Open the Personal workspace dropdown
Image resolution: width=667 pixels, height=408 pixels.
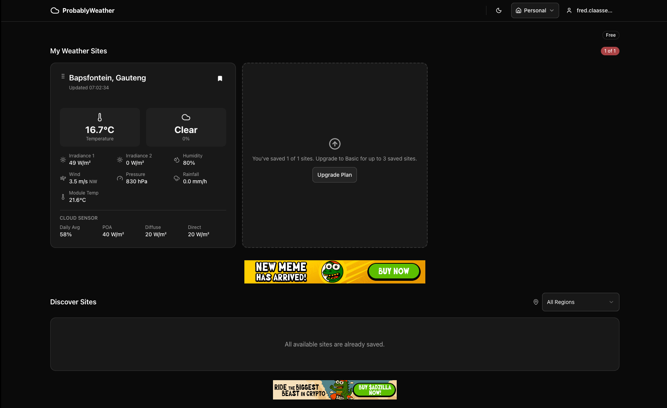pos(535,10)
